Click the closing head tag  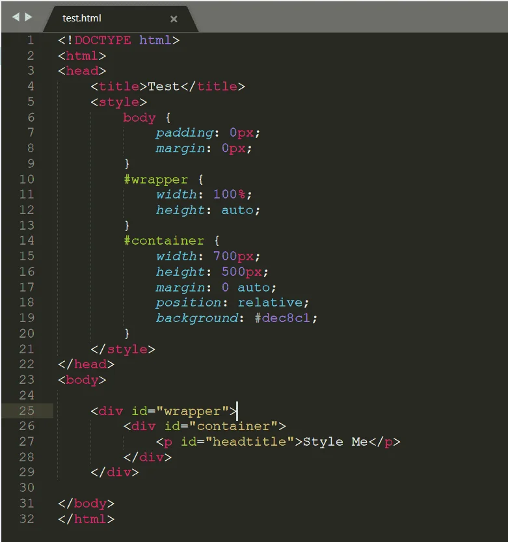[86, 364]
